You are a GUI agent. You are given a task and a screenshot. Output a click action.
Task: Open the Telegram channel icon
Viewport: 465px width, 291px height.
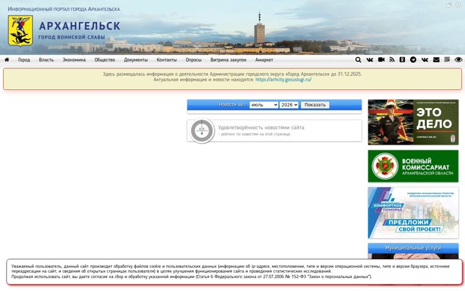[413, 60]
